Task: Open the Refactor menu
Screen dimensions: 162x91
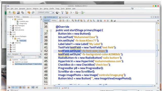Action: click(35, 9)
